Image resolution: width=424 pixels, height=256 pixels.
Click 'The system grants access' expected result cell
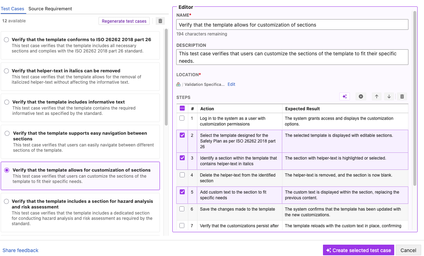[345, 121]
